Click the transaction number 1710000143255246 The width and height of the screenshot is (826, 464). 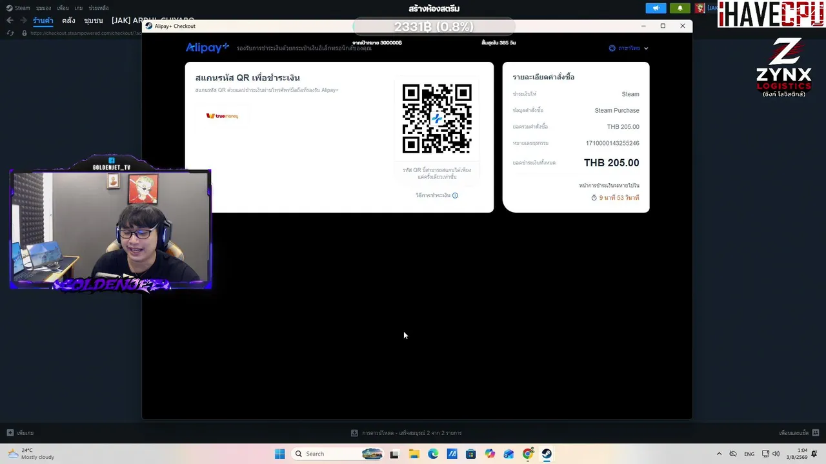pos(612,143)
